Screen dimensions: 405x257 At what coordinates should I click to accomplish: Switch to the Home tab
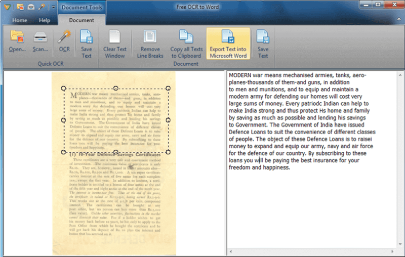point(20,20)
